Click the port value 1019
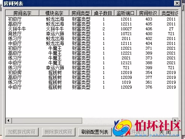The height and width of the screenshot is (139, 185). [x=126, y=82]
